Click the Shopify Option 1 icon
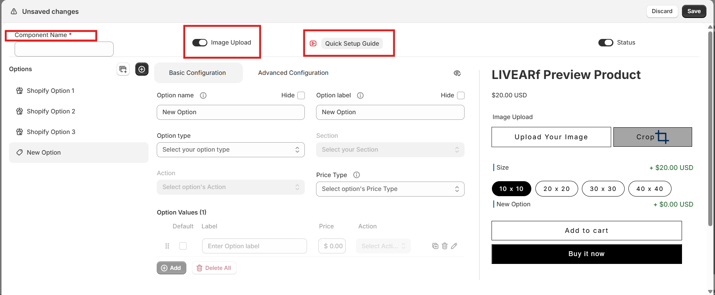The image size is (715, 295). [19, 91]
